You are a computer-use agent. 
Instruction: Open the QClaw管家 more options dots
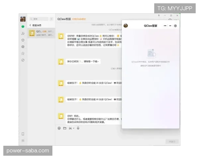pos(165,26)
